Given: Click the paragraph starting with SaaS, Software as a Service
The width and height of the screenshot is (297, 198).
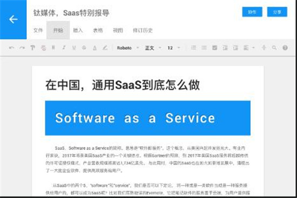Looking at the screenshot, I should tap(147, 159).
